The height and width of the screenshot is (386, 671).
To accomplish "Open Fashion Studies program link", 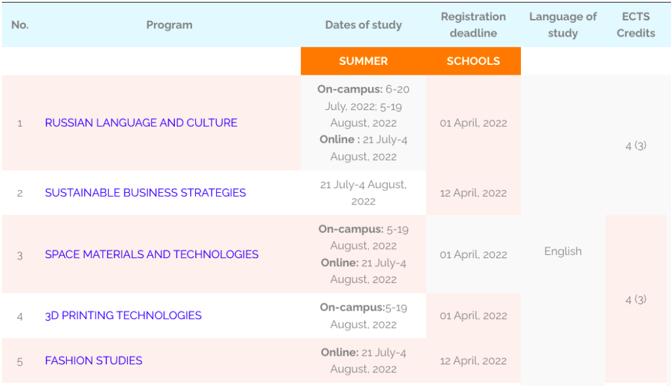I will pos(93,360).
